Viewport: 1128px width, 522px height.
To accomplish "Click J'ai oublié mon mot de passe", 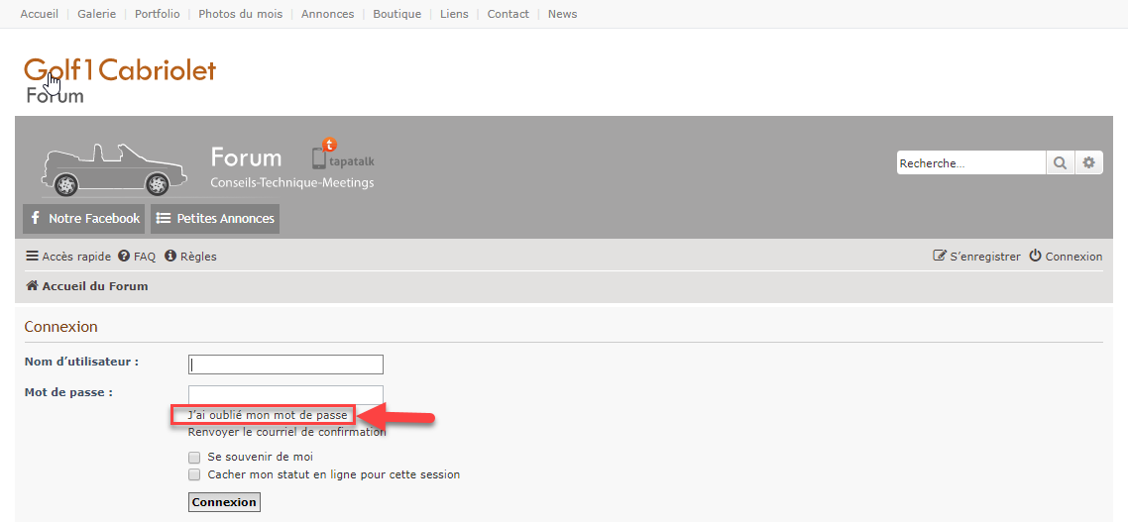I will pos(268,415).
